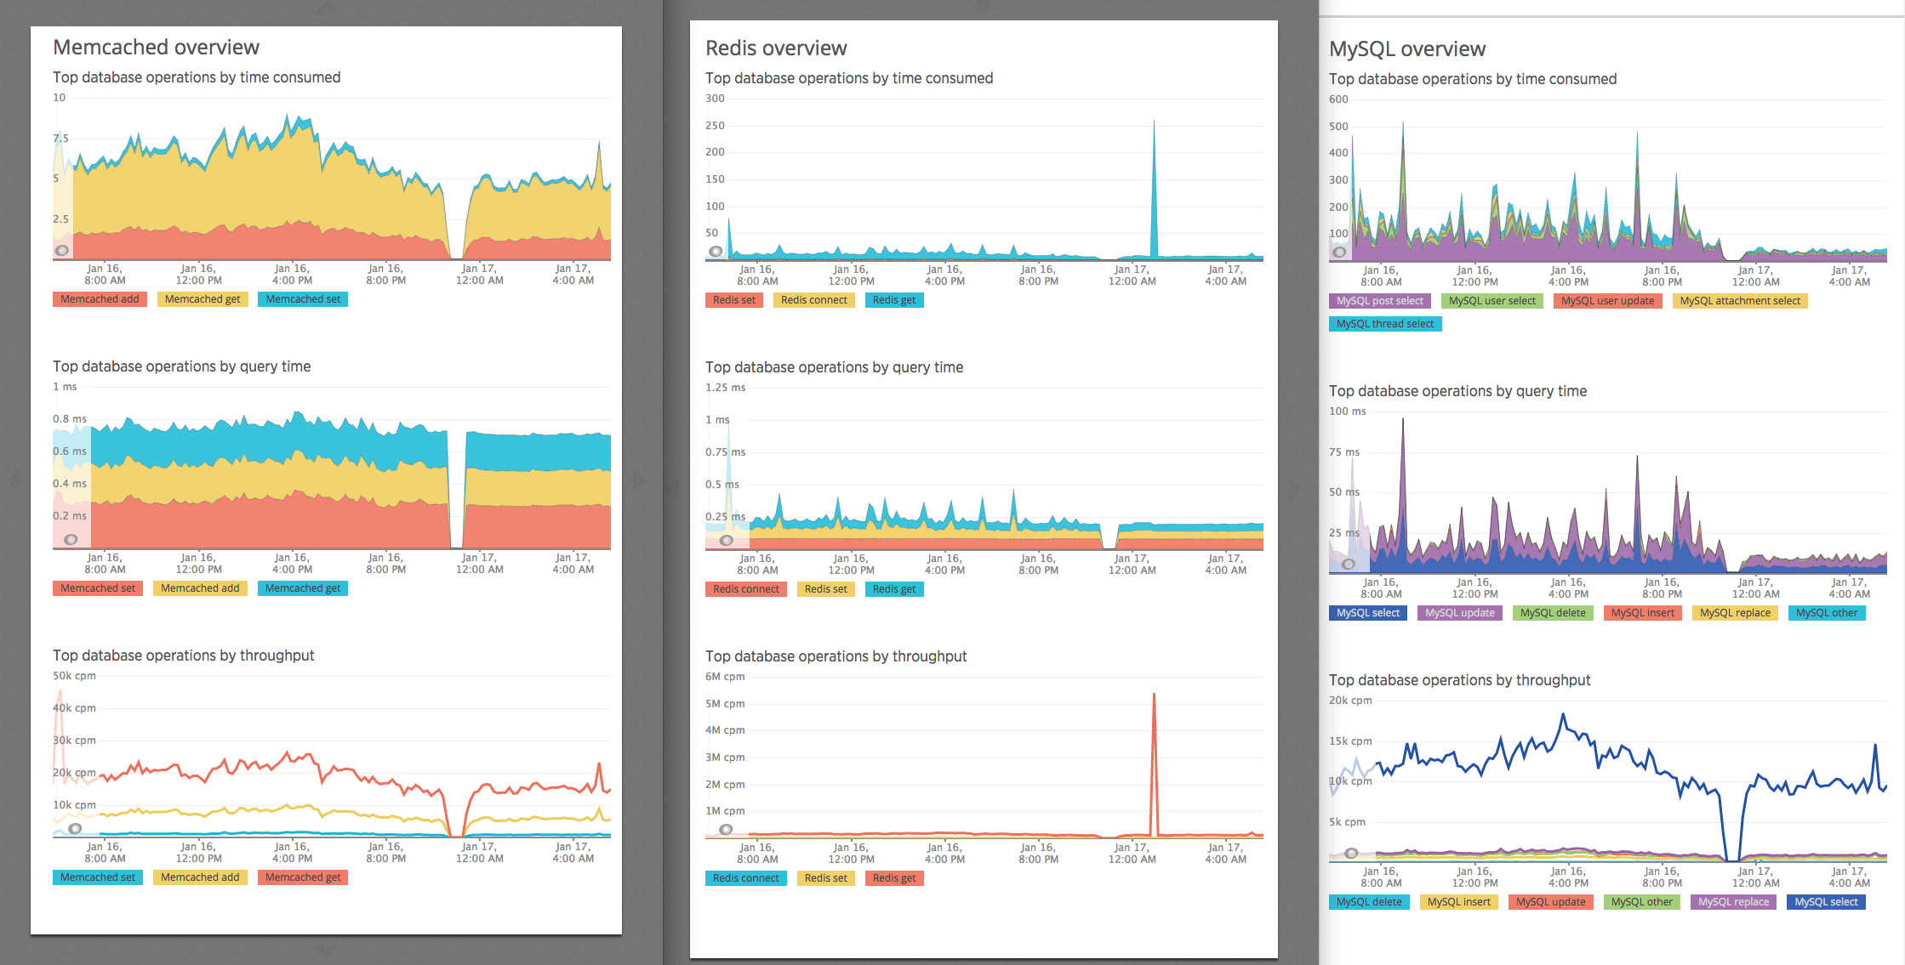Click the grey circle marker in Redis time consumed chart

[716, 251]
